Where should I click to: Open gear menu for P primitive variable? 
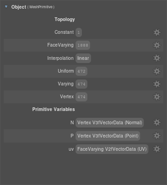pos(157,136)
